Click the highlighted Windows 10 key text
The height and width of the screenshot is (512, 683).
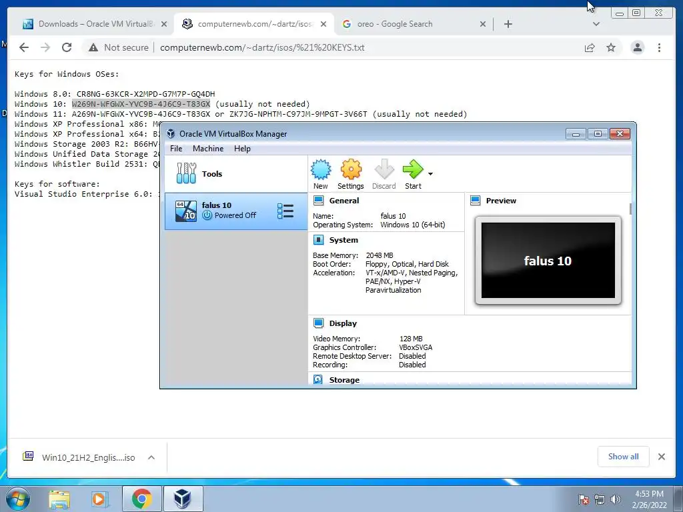click(141, 104)
